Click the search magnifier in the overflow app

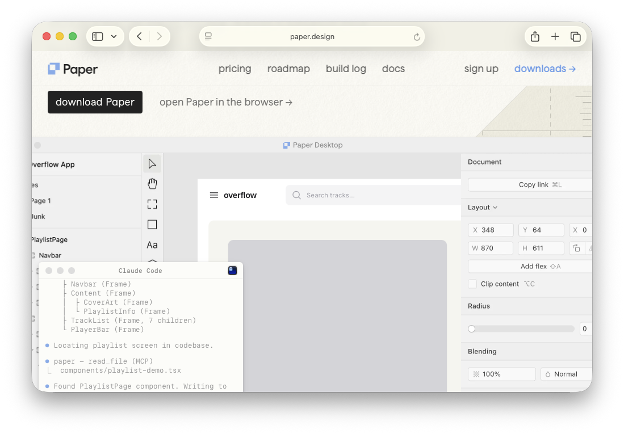click(296, 195)
